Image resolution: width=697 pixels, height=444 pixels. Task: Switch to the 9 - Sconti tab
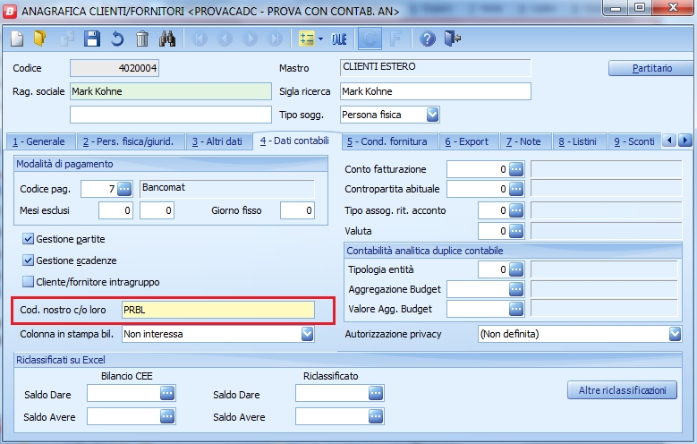click(634, 141)
